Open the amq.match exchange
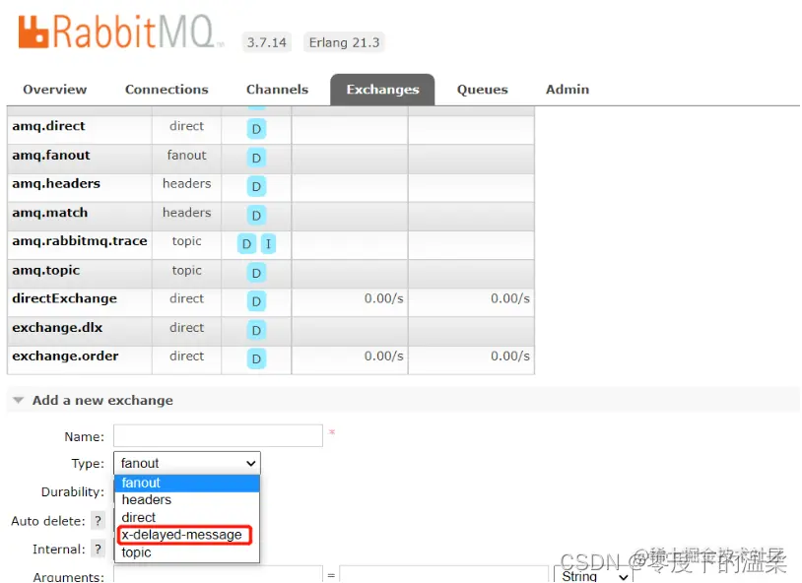 (x=50, y=213)
